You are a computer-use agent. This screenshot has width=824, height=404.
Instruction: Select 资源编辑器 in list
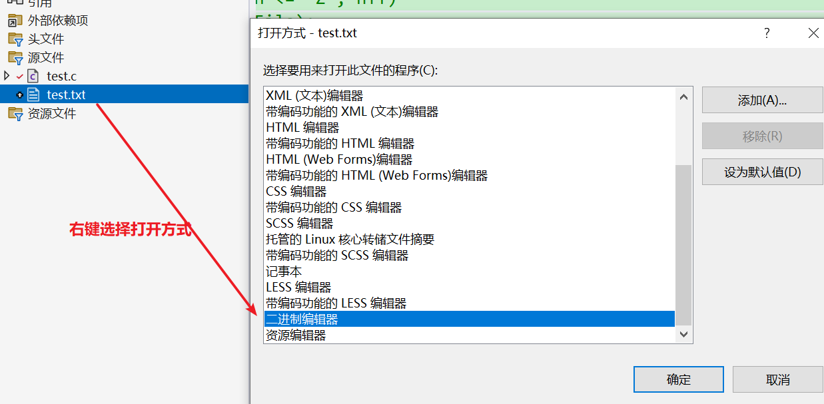[470, 335]
